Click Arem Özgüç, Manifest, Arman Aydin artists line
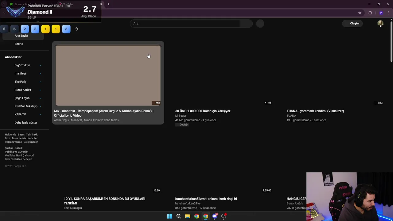This screenshot has height=221, width=393. coord(87,120)
